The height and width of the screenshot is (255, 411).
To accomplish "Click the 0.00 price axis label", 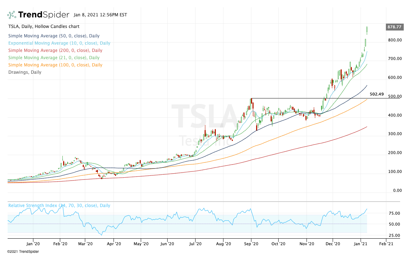I will click(397, 190).
